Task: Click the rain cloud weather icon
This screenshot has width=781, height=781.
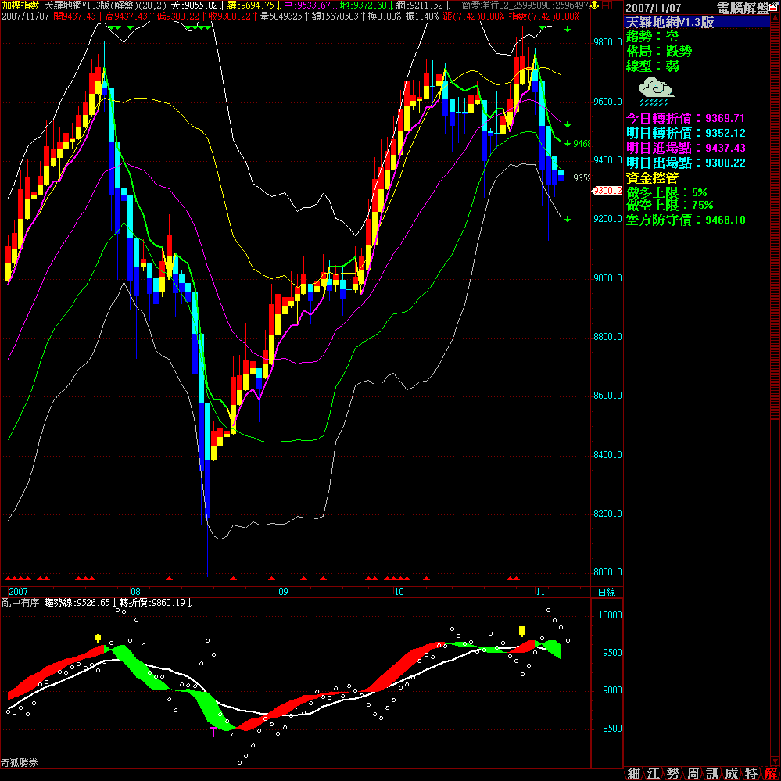Action: [x=655, y=91]
